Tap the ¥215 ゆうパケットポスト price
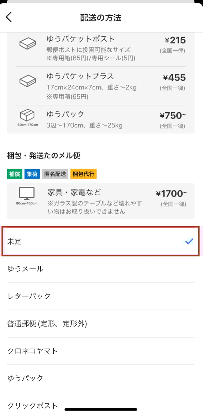The width and height of the screenshot is (203, 415). point(175,40)
